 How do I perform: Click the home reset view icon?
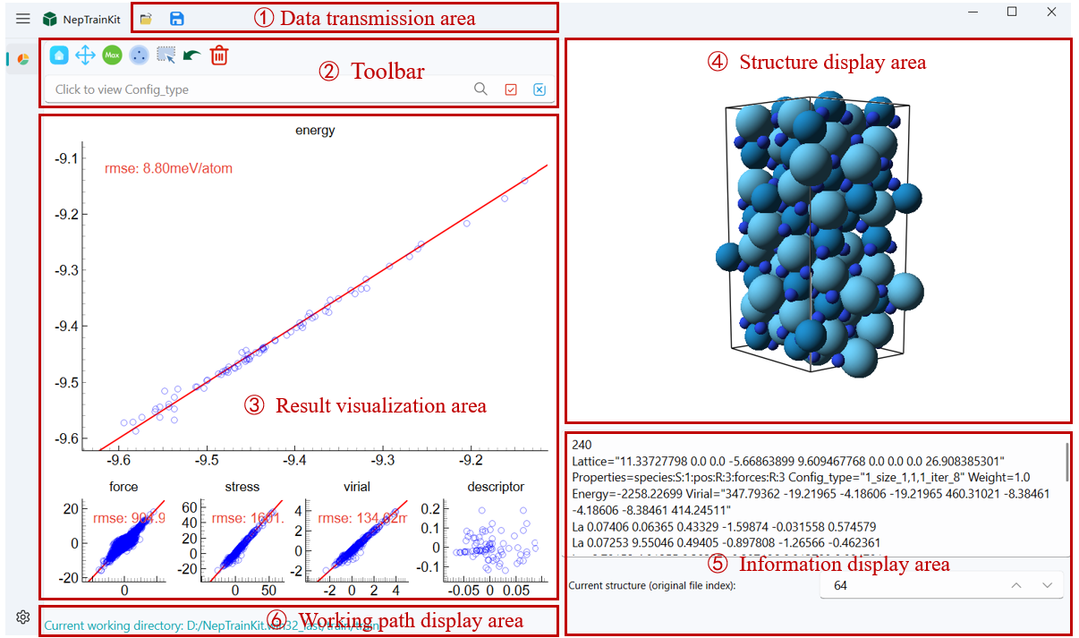pyautogui.click(x=59, y=55)
